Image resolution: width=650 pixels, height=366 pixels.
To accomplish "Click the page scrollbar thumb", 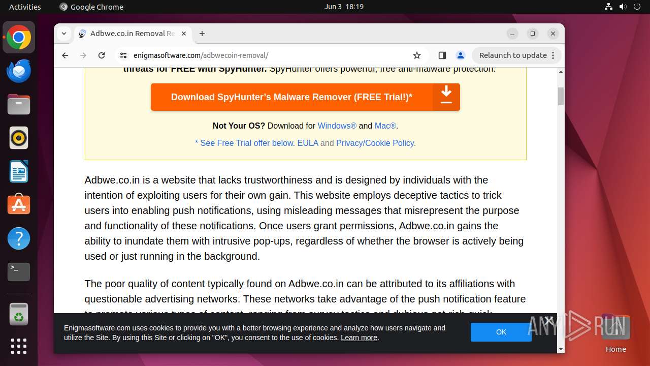I will 561,96.
